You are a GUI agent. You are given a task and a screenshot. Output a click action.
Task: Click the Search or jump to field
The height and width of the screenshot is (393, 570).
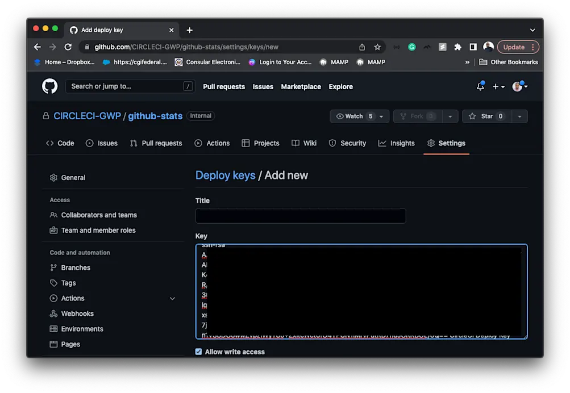(130, 86)
